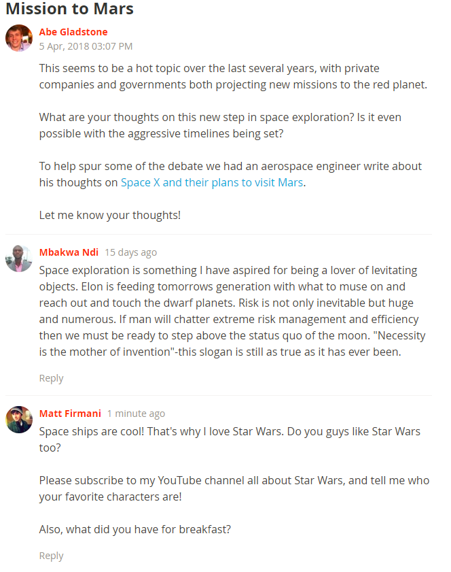Open Abe Gladstone's author name link
This screenshot has height=572, width=451.
click(73, 32)
